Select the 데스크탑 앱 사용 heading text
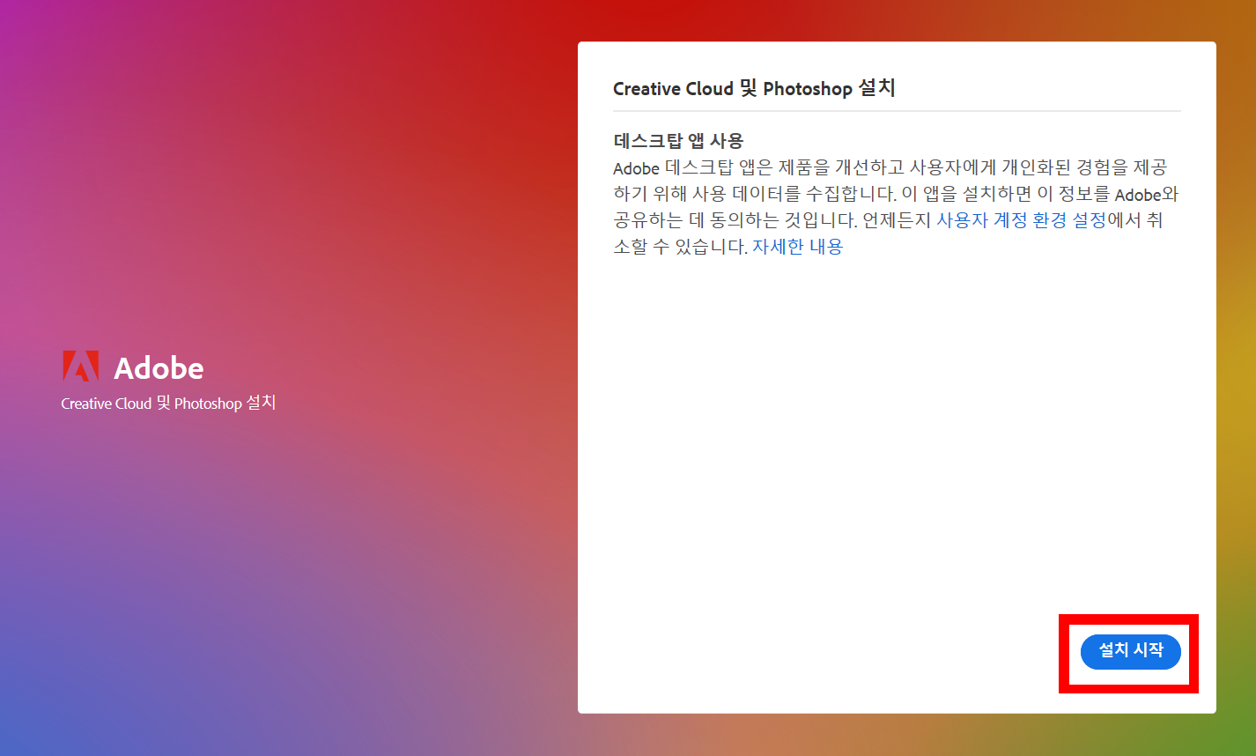The width and height of the screenshot is (1256, 756). tap(678, 141)
